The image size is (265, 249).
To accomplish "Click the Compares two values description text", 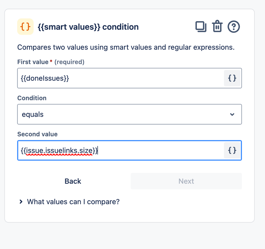I will 126,47.
